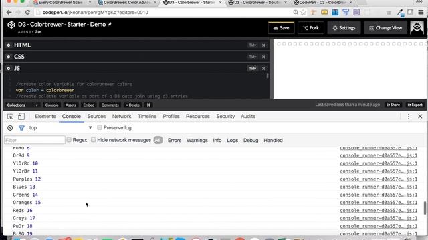Save the pen

click(281, 28)
